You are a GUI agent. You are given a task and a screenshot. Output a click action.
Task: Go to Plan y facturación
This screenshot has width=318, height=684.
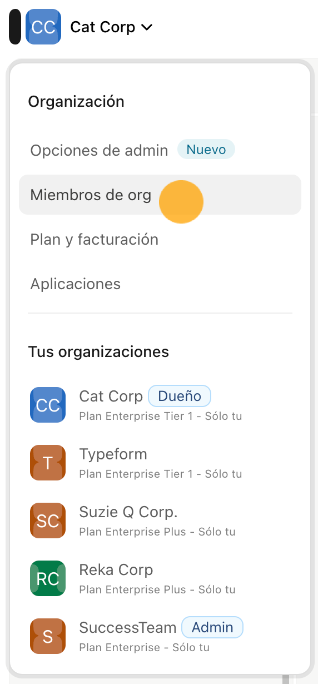coord(95,239)
